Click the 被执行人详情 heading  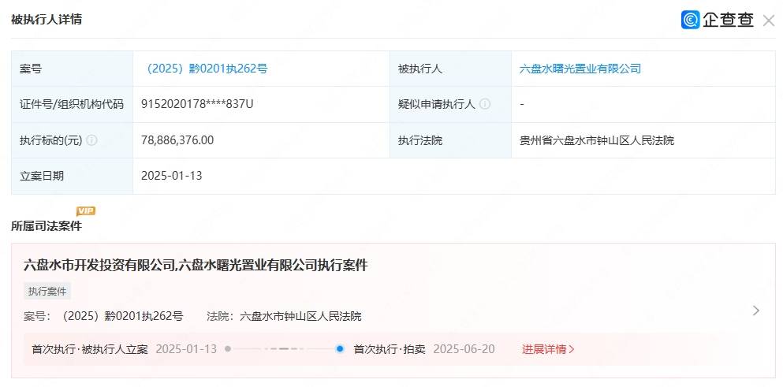(47, 20)
